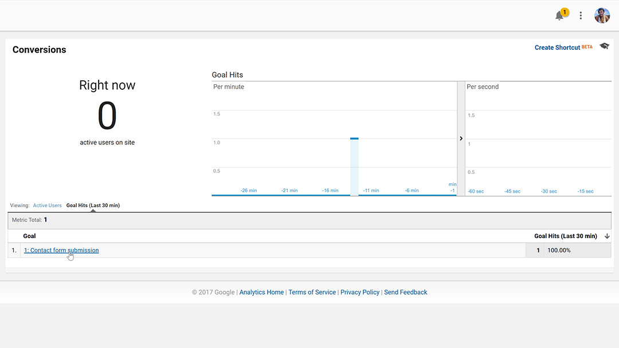Click the active users count '0'
This screenshot has width=619, height=348.
[107, 116]
